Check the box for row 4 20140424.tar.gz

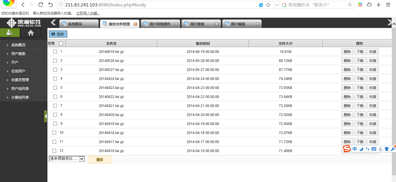click(x=55, y=79)
